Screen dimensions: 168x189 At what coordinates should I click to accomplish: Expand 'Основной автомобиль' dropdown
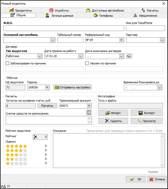[52, 40]
